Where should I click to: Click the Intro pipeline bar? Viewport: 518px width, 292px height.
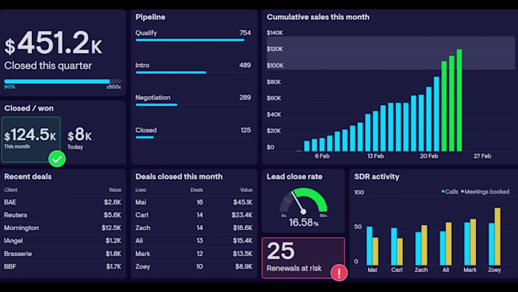pos(171,72)
